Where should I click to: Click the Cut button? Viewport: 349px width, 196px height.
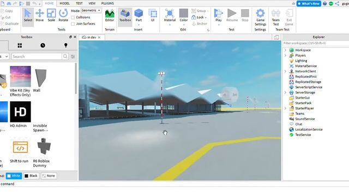tap(5, 17)
